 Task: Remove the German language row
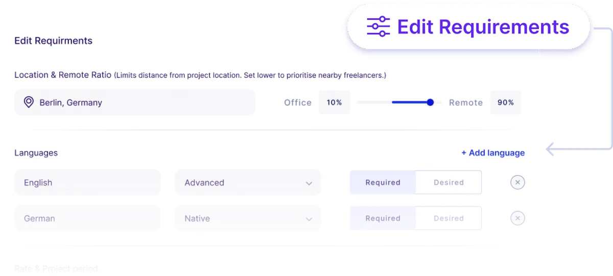click(517, 218)
